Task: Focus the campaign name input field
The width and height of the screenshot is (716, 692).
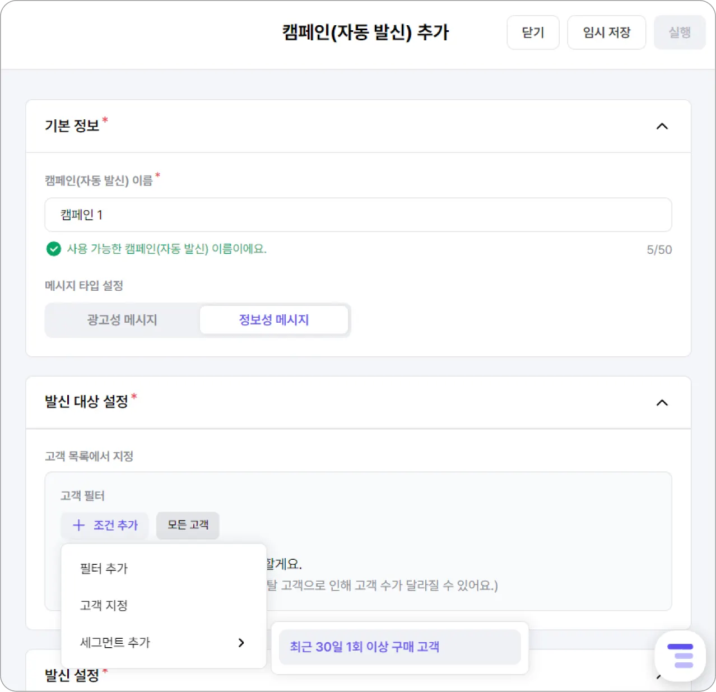Action: click(358, 215)
